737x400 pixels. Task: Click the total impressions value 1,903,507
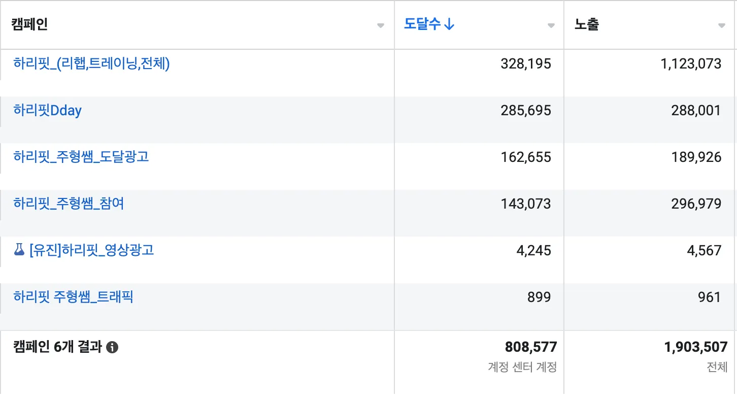[x=695, y=347]
